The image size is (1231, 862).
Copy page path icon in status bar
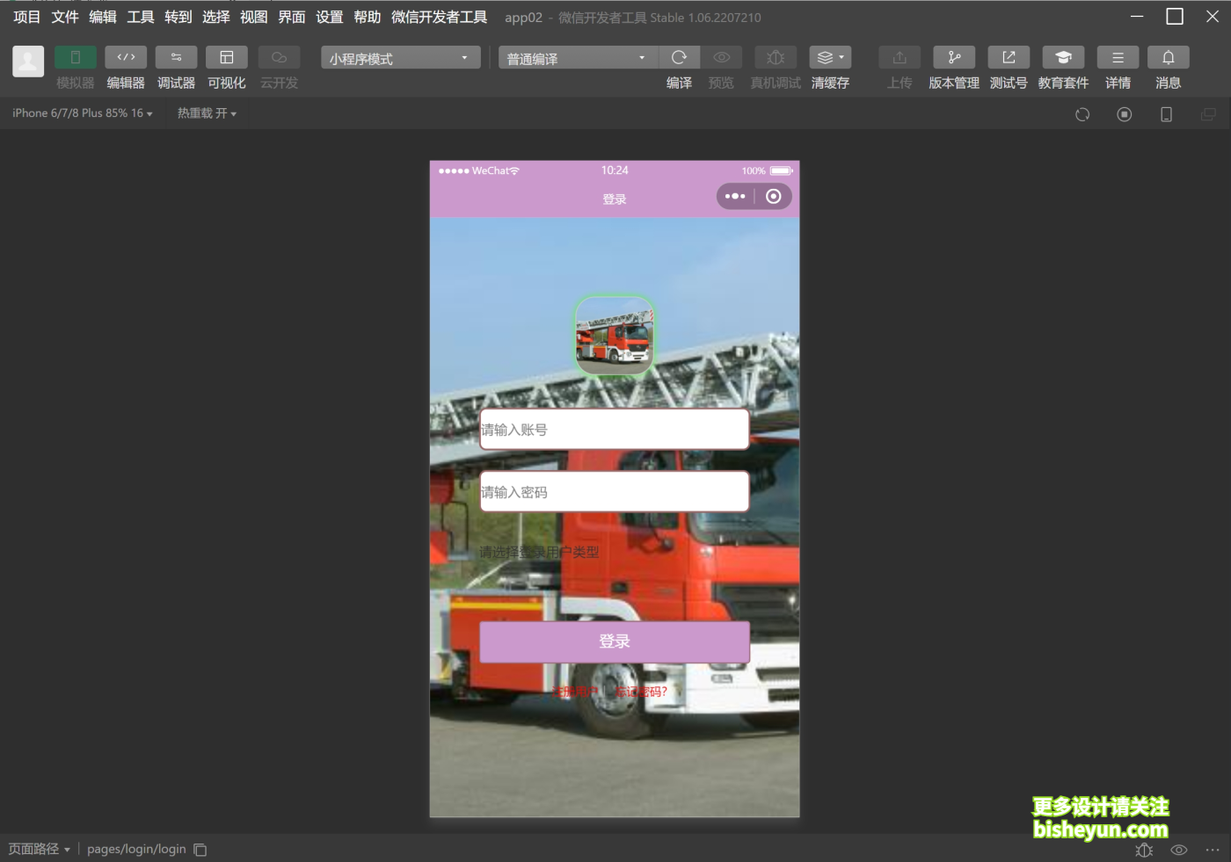tap(200, 850)
